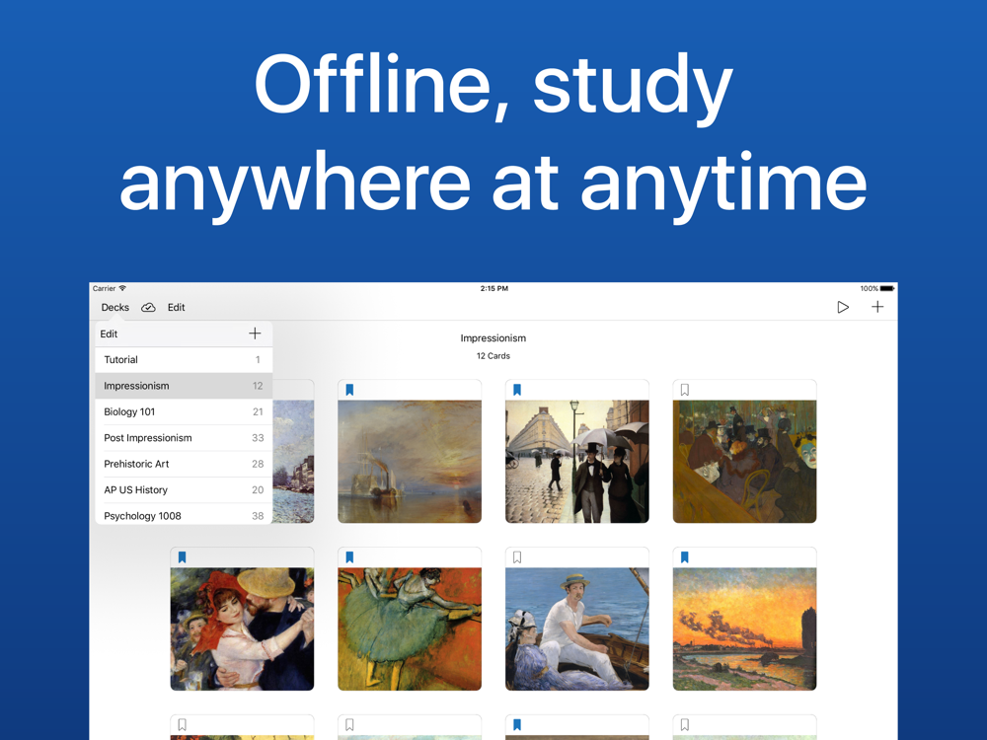Select the Impressionism deck row
Viewport: 987px width, 740px height.
(x=184, y=386)
